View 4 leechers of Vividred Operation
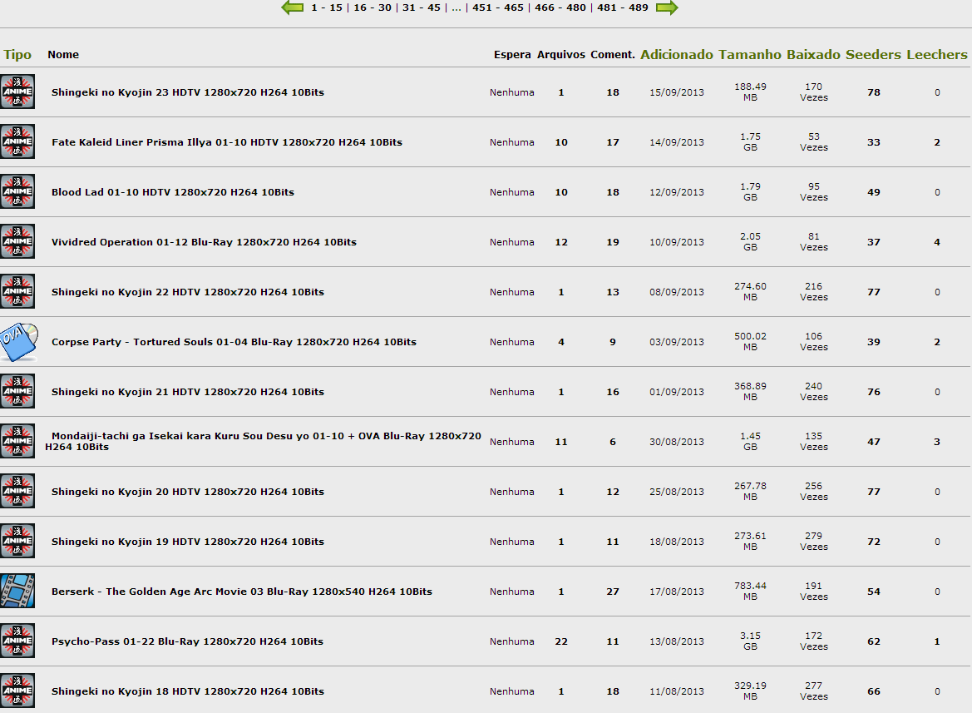Viewport: 972px width, 713px height. (937, 242)
